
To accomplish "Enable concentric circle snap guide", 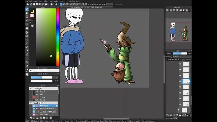I will [x=77, y=4].
